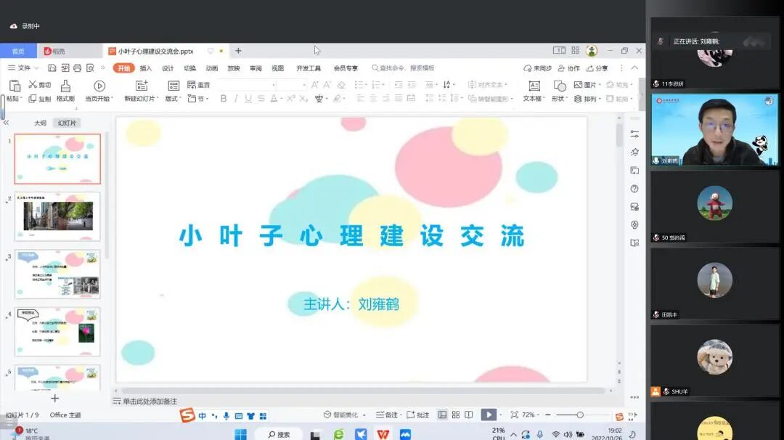This screenshot has width=784, height=440.
Task: Insert a text box using 文本框 icon
Action: pos(534,86)
